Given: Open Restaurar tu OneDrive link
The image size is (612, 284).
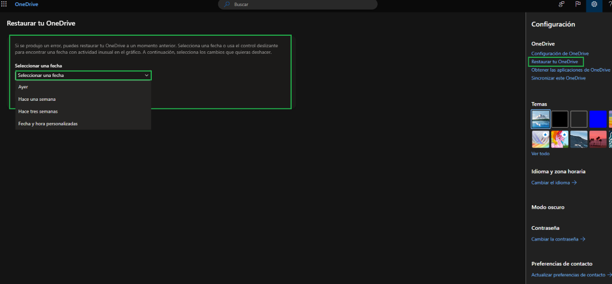Looking at the screenshot, I should click(x=555, y=61).
